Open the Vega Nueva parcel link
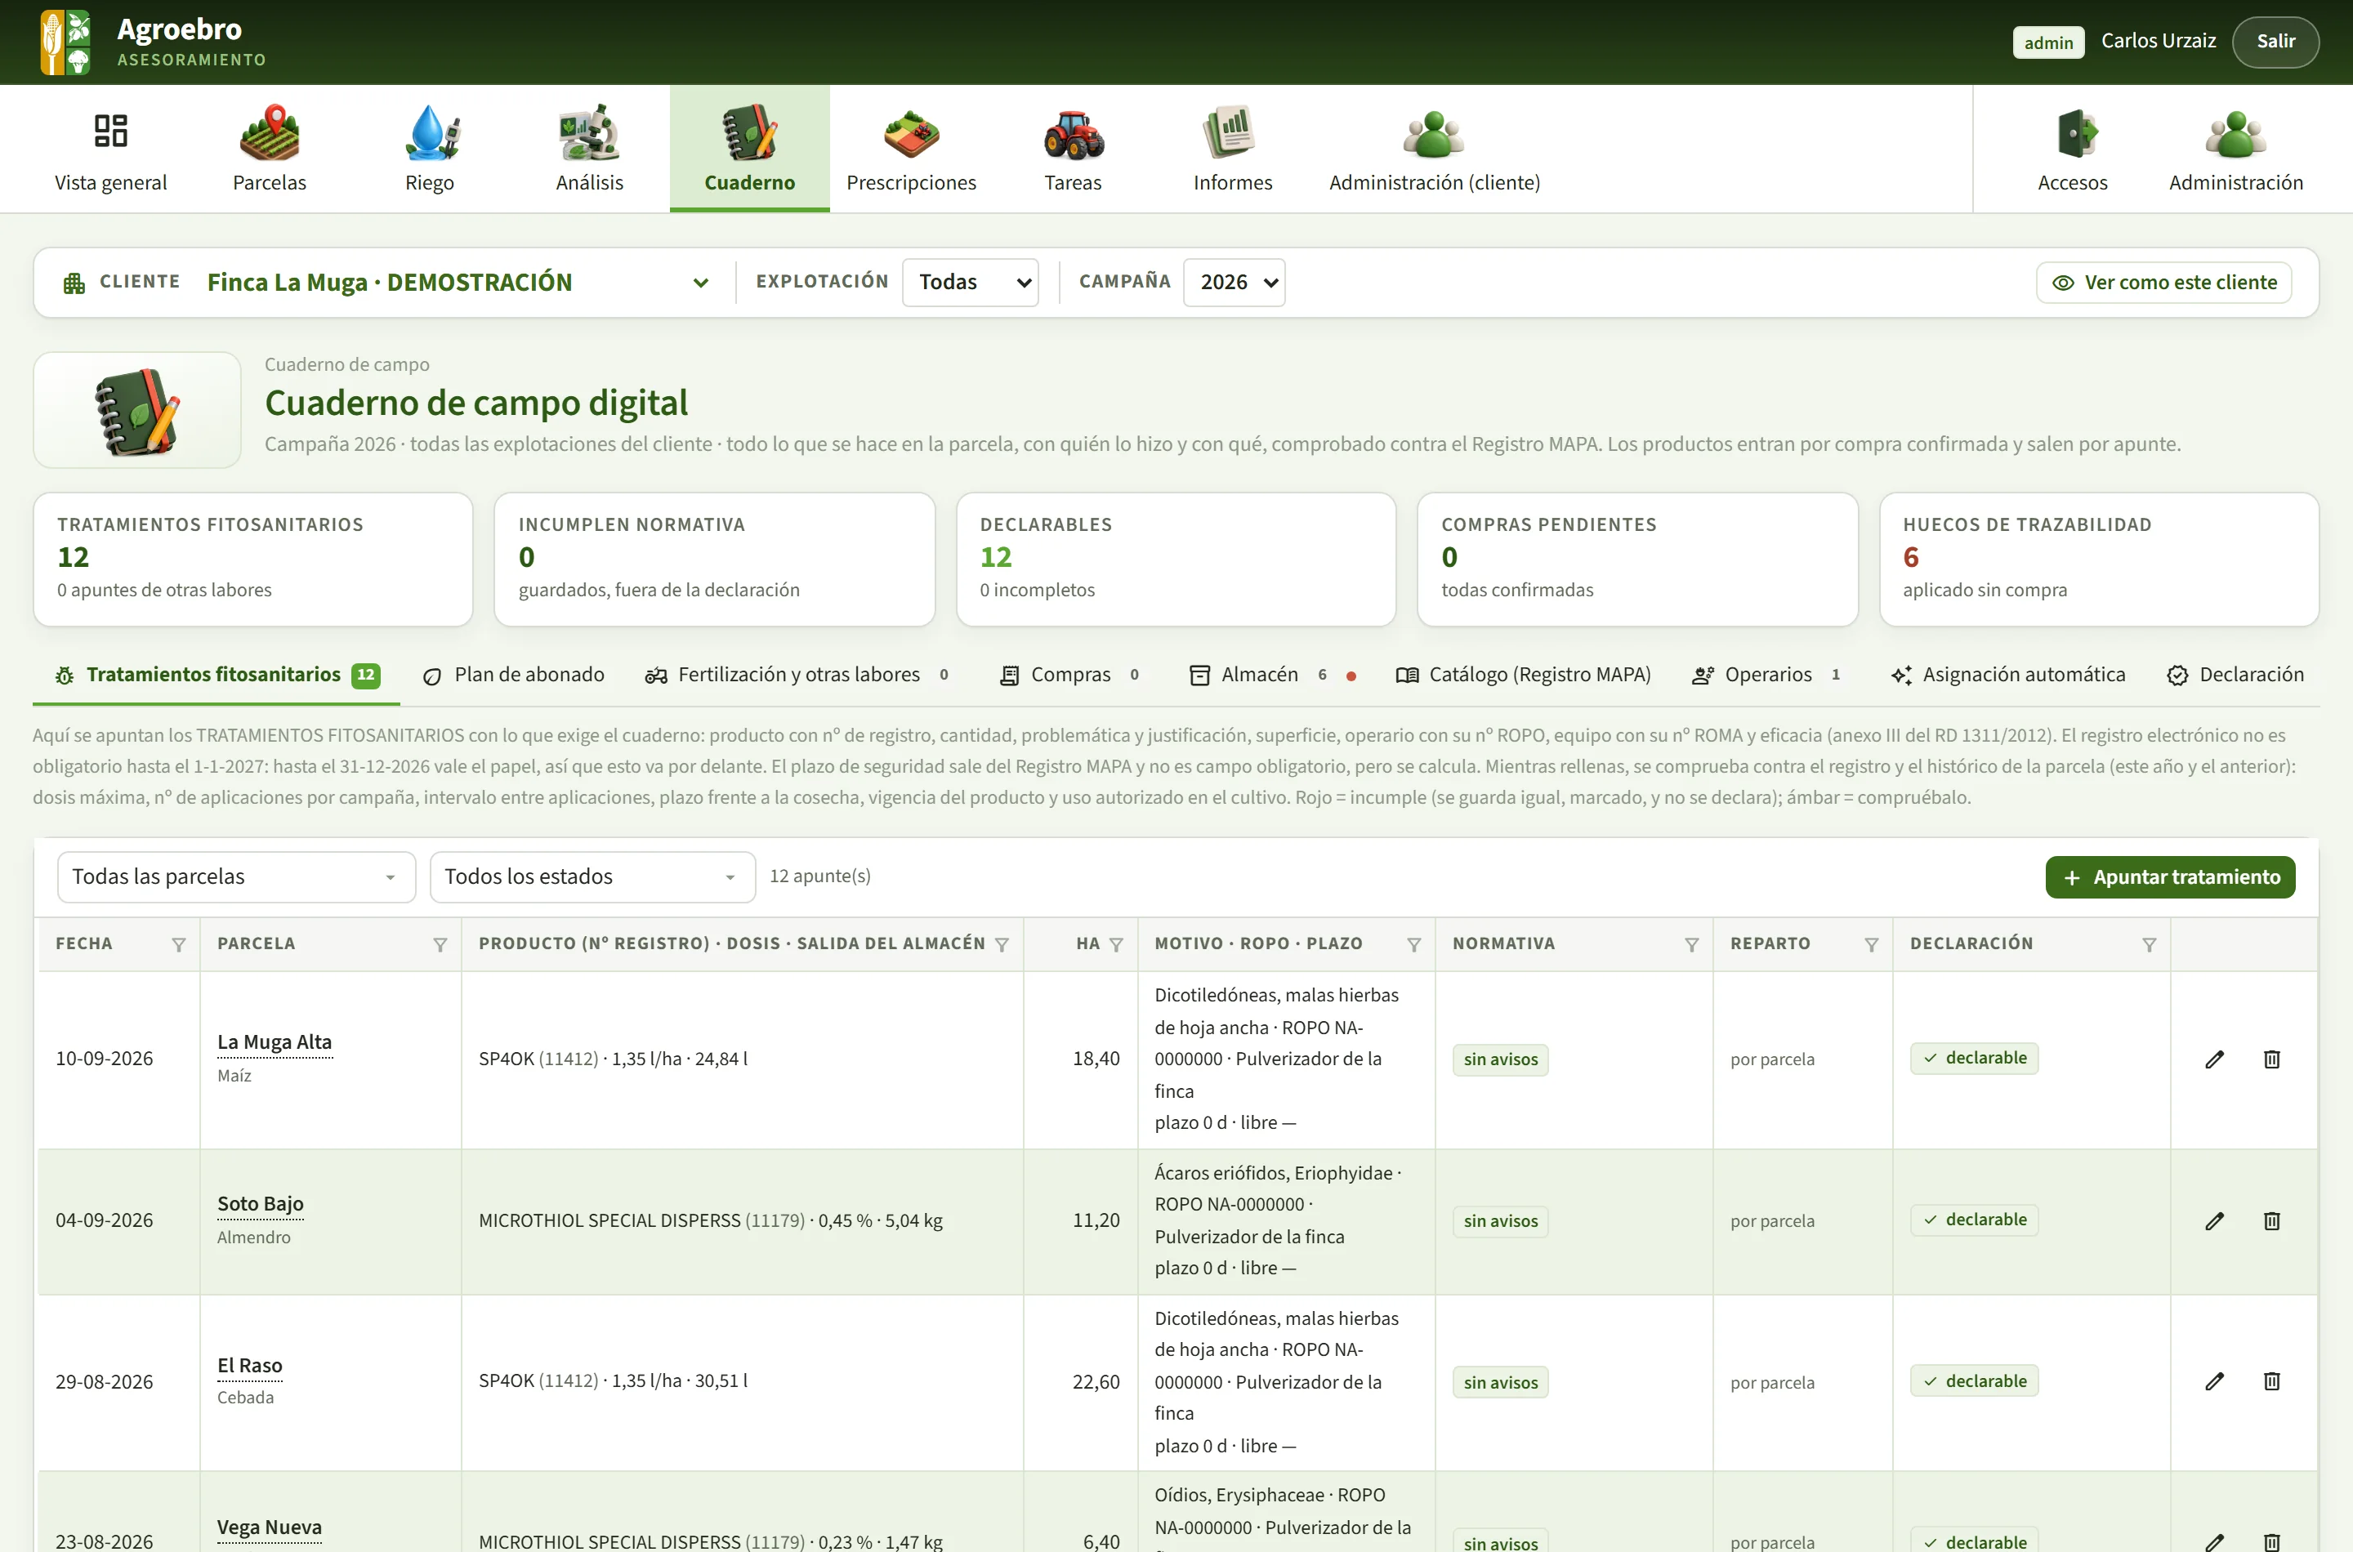 click(x=270, y=1527)
